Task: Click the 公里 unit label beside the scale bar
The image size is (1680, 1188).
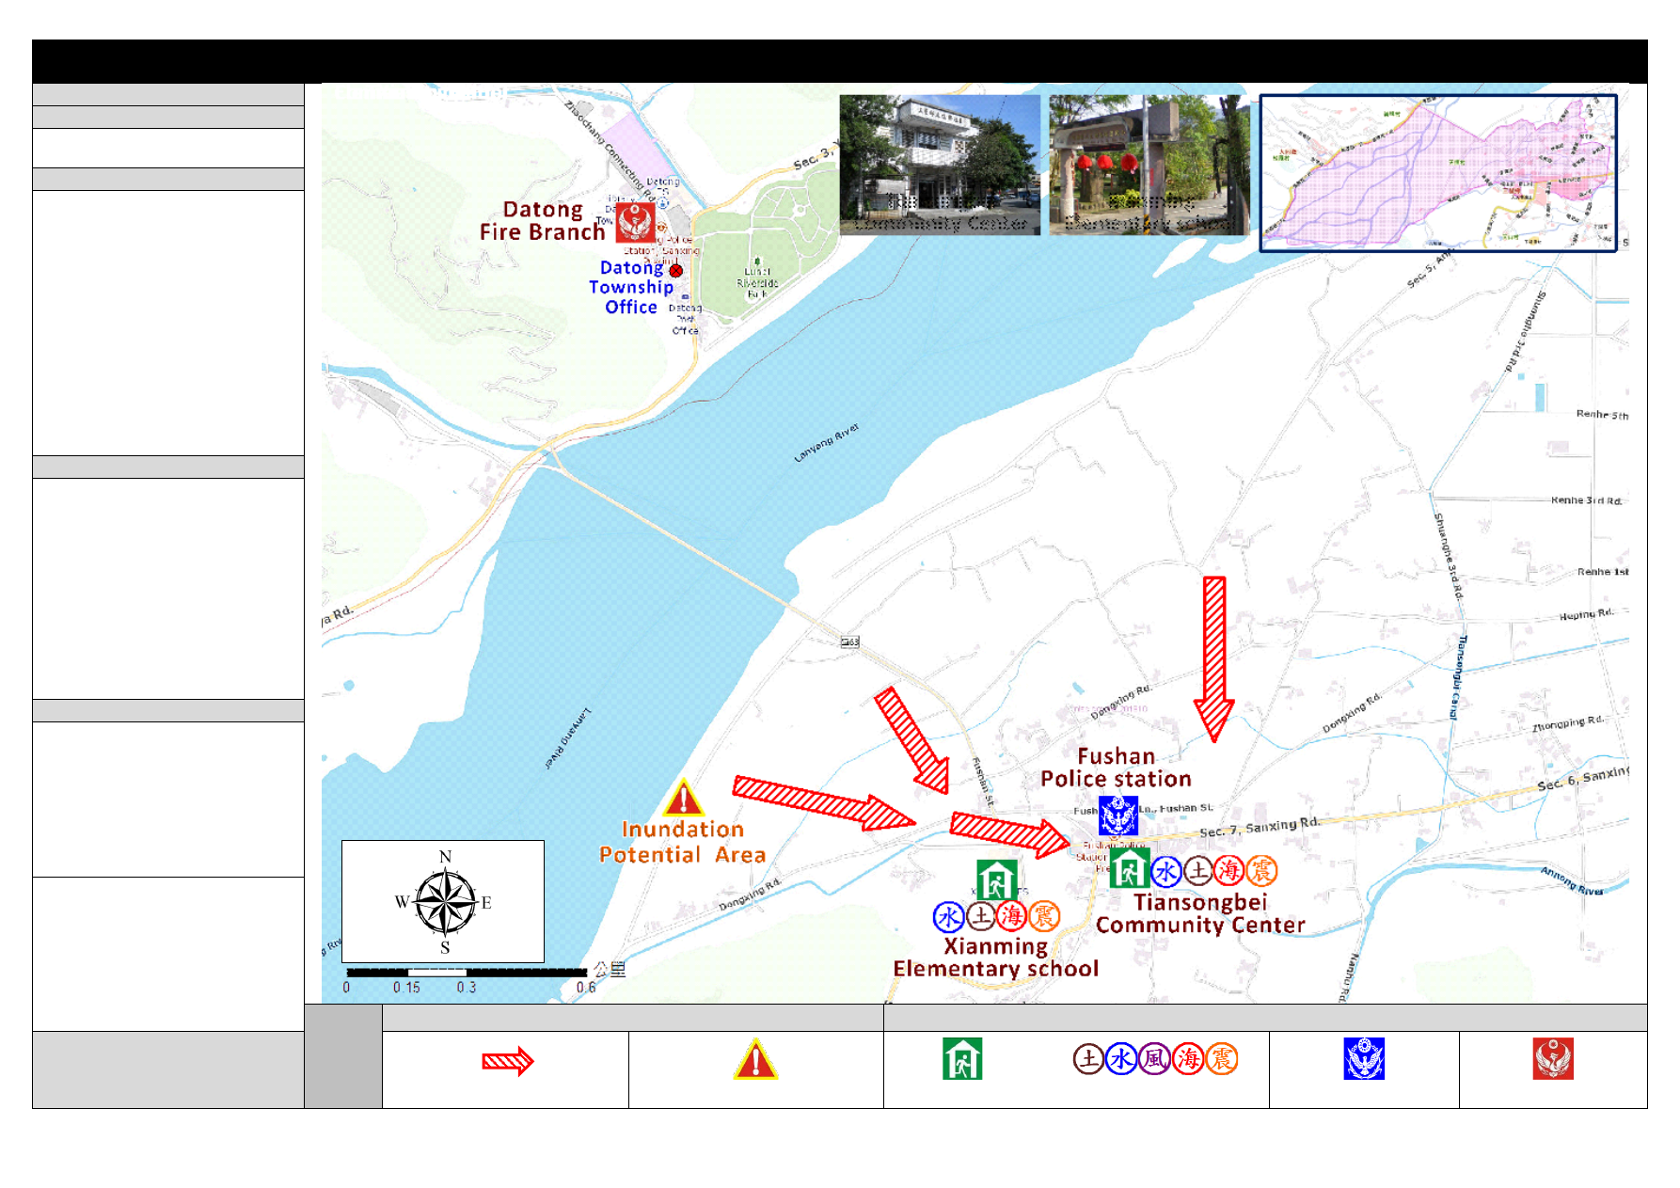Action: [x=610, y=970]
